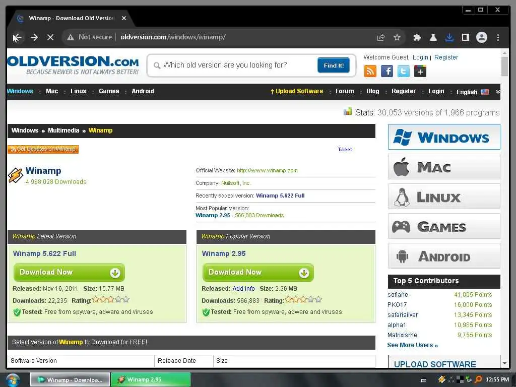
Task: Click Windows in the breadcrumb
Action: (x=25, y=131)
